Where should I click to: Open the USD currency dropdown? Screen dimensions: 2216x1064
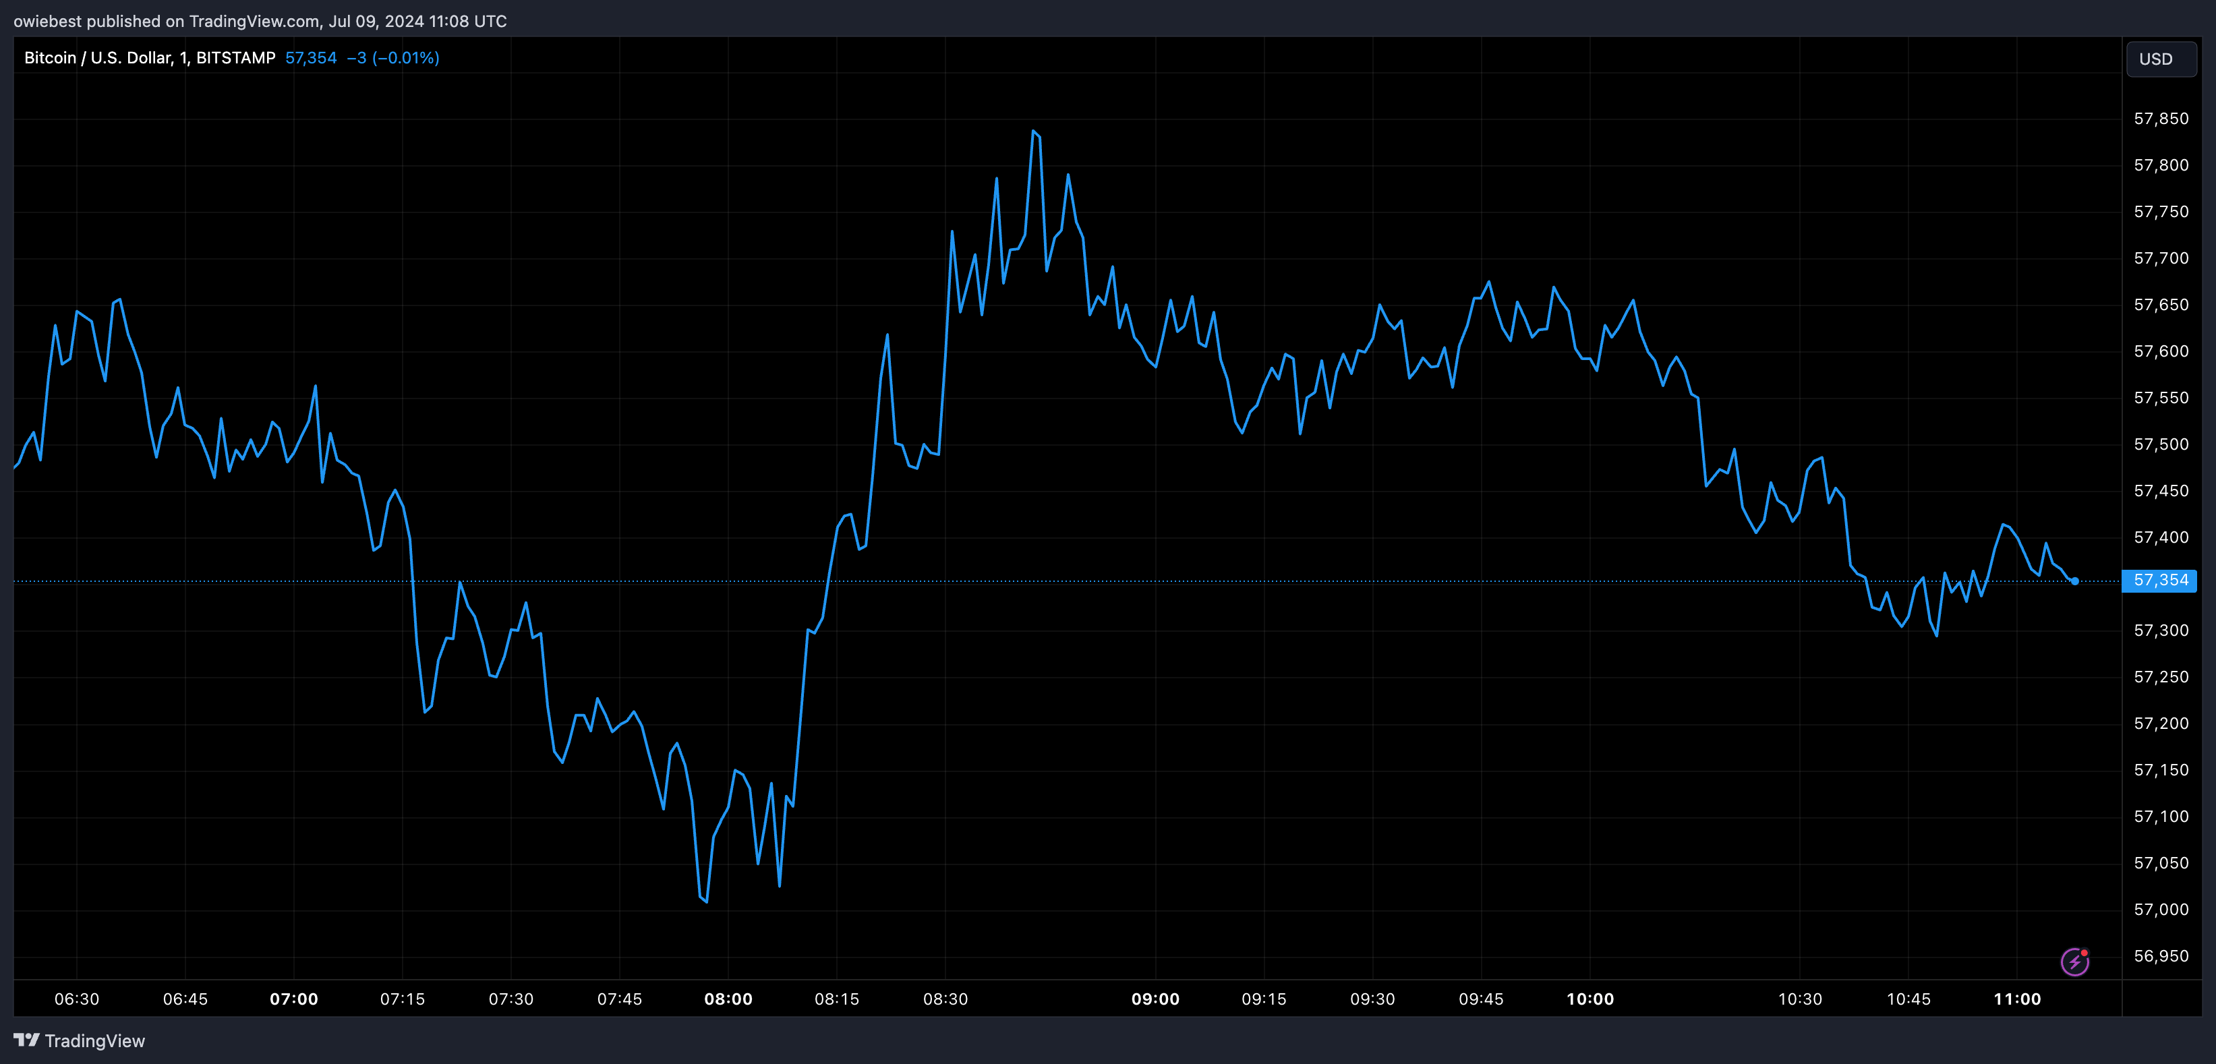[x=2161, y=59]
